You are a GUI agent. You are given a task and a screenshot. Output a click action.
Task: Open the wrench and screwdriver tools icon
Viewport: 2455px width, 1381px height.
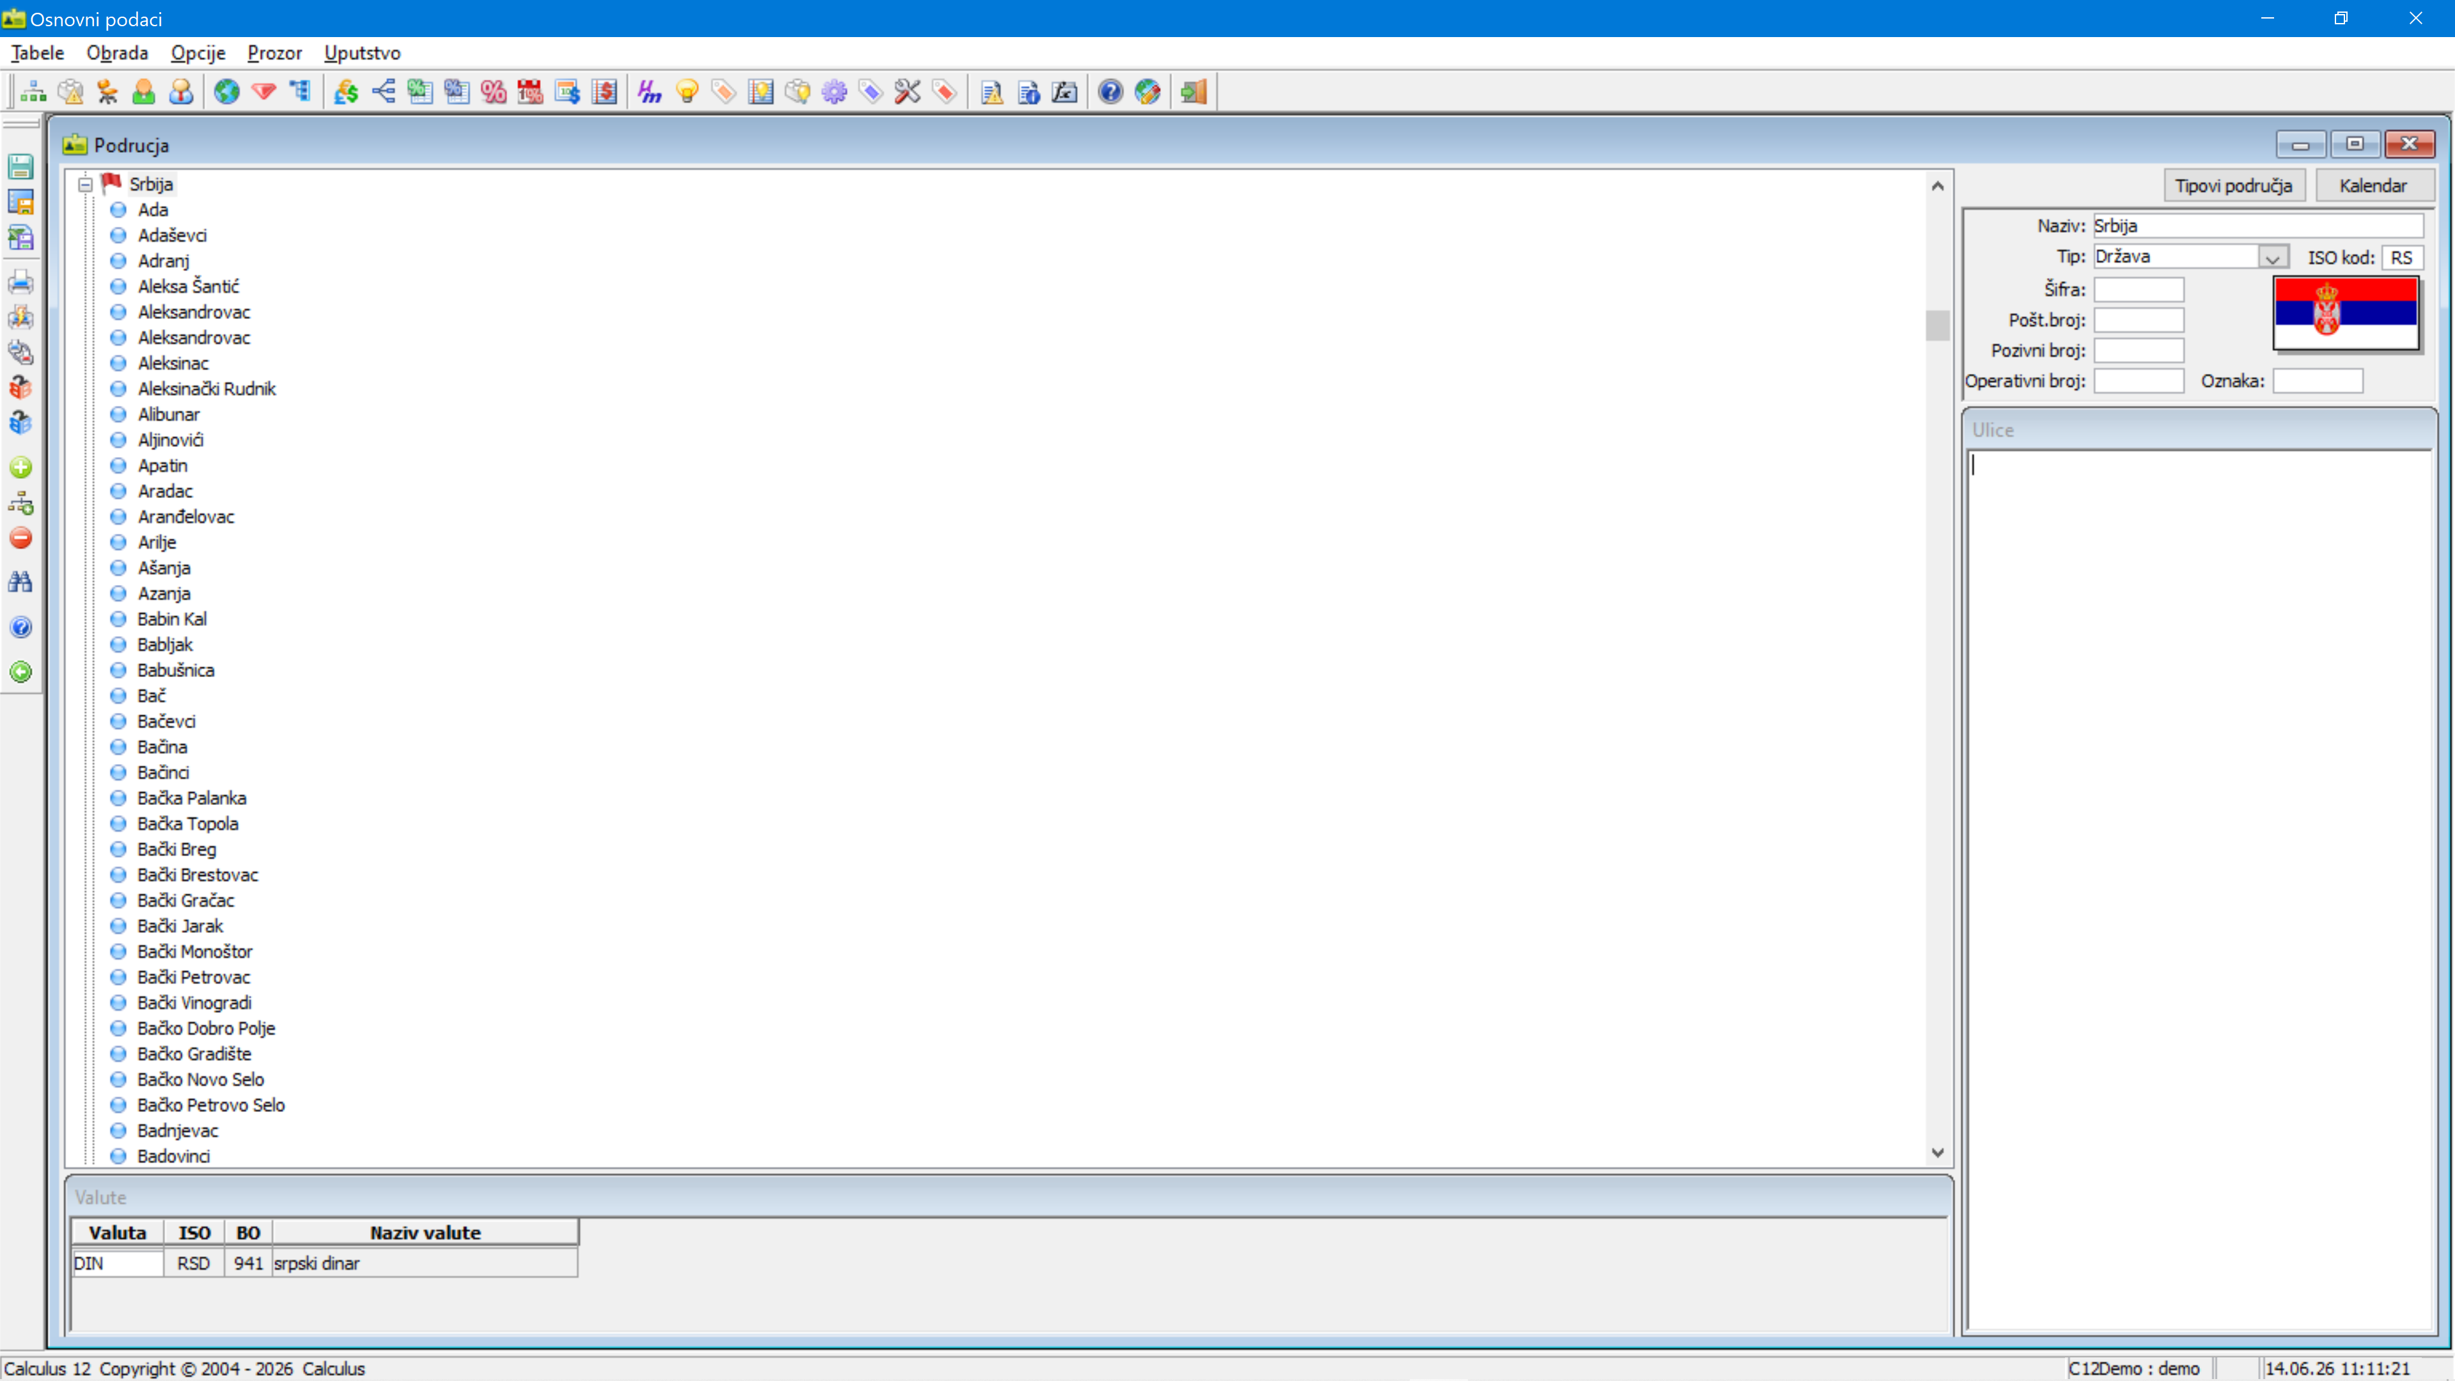point(907,91)
